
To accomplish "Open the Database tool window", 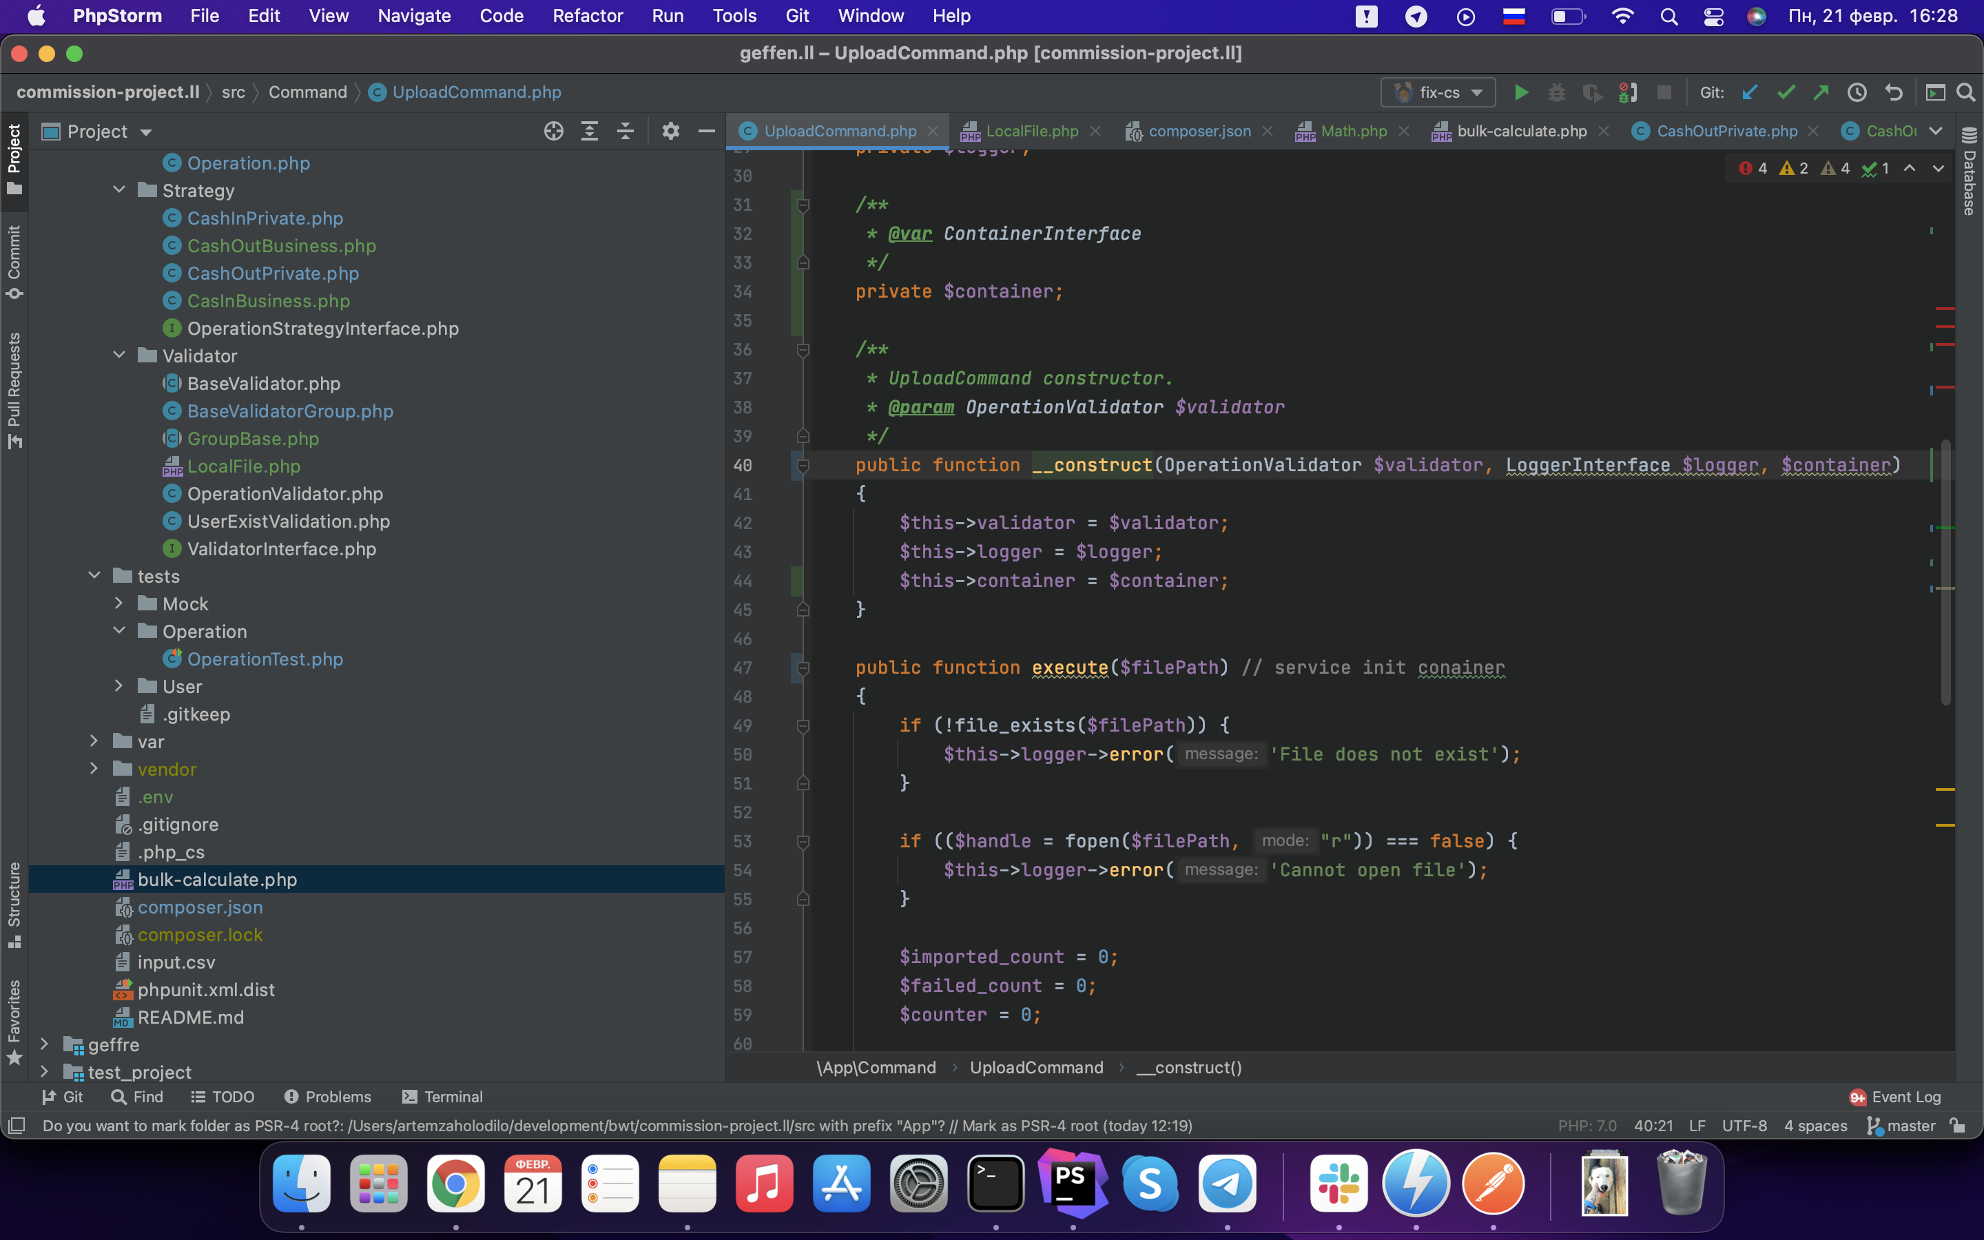I will tap(1970, 171).
